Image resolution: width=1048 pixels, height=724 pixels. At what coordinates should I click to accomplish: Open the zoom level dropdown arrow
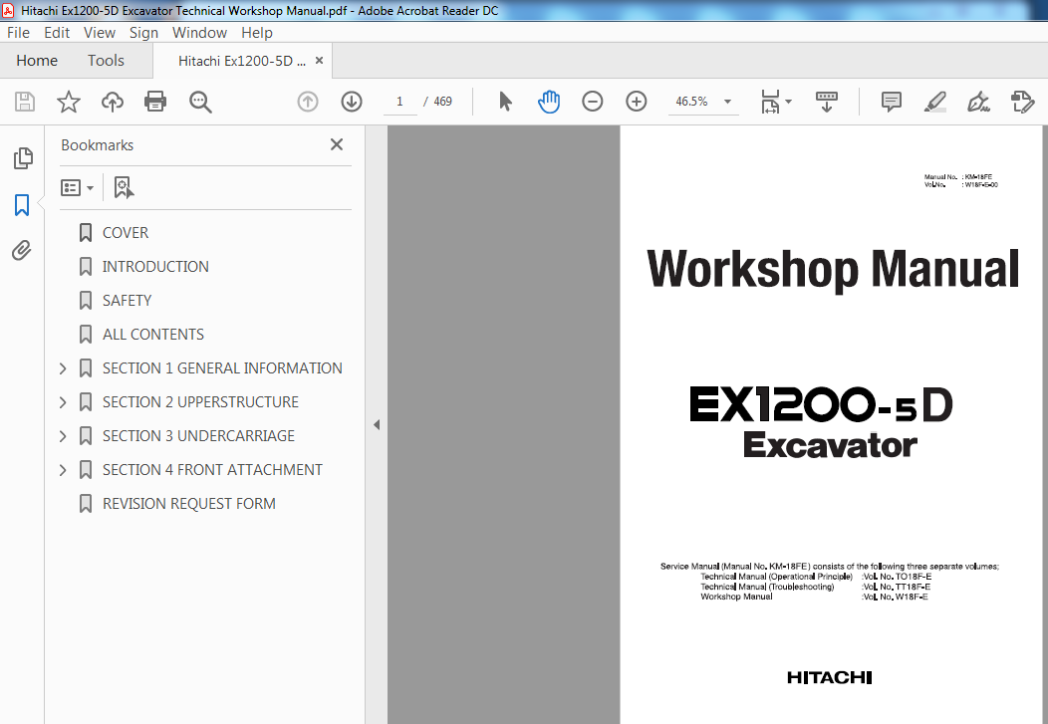[x=728, y=102]
